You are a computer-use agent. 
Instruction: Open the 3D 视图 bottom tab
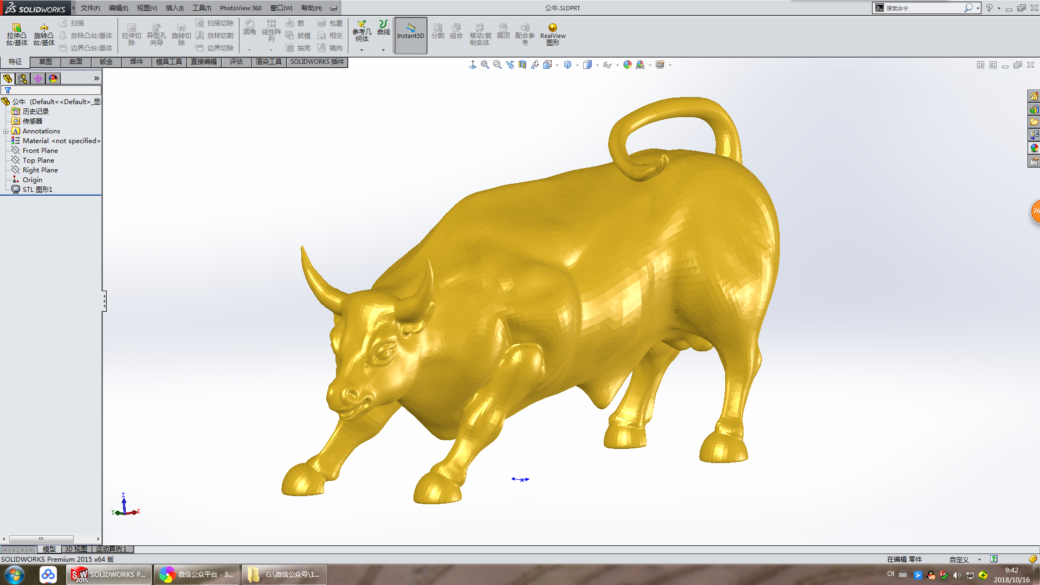click(76, 549)
